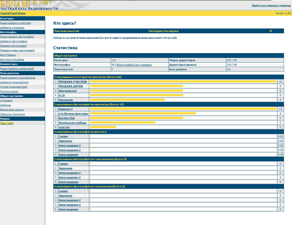The height and width of the screenshot is (225, 292).
Task: Select Редактировать комментарий in sidebar
Action: (x=17, y=69)
